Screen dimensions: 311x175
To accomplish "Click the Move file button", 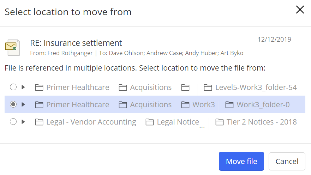I will coord(241,161).
